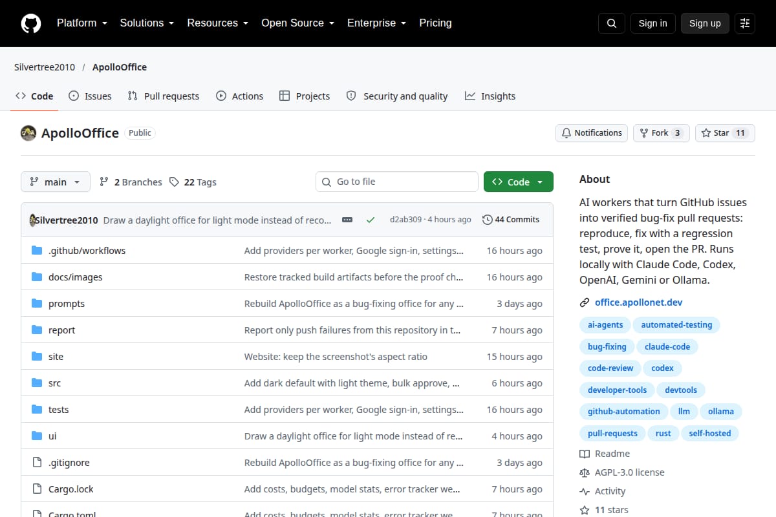
Task: Fork the ApolloOffice repository
Action: coord(661,133)
